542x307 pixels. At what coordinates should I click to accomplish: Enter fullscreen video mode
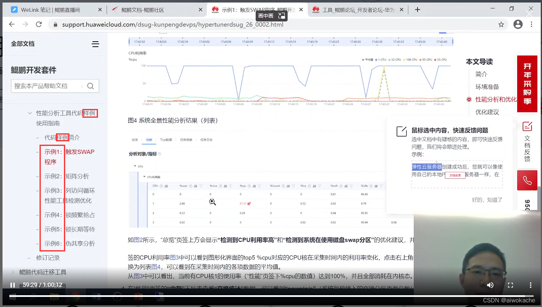click(510, 285)
